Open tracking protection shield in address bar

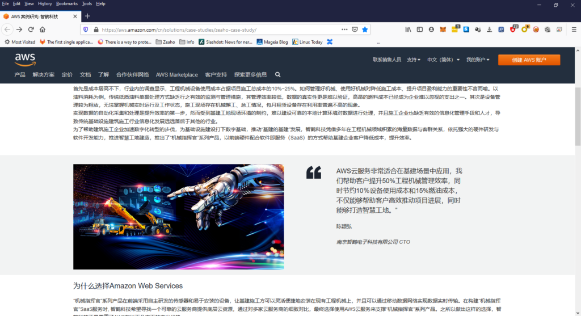coord(86,30)
